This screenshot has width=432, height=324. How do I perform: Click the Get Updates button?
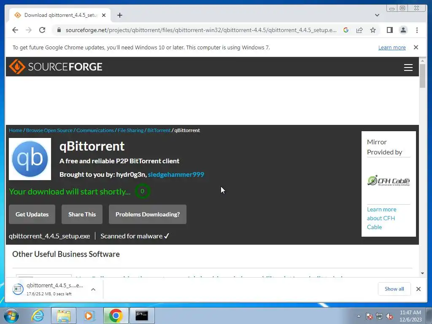(32, 214)
